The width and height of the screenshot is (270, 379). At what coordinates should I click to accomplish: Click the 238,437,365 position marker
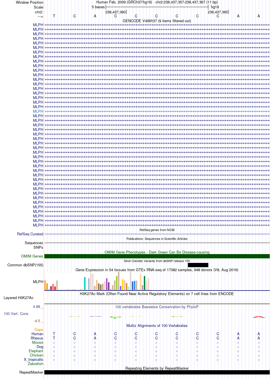click(218, 12)
